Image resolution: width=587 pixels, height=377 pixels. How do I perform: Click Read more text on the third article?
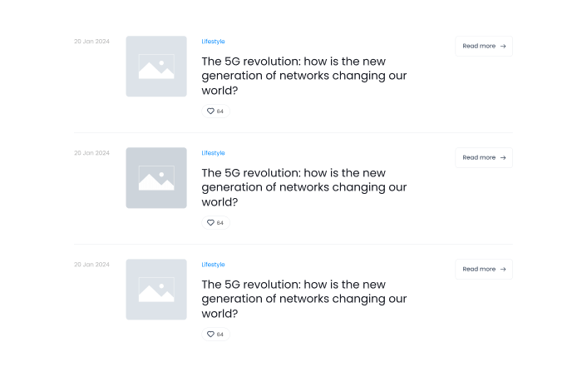pyautogui.click(x=479, y=269)
